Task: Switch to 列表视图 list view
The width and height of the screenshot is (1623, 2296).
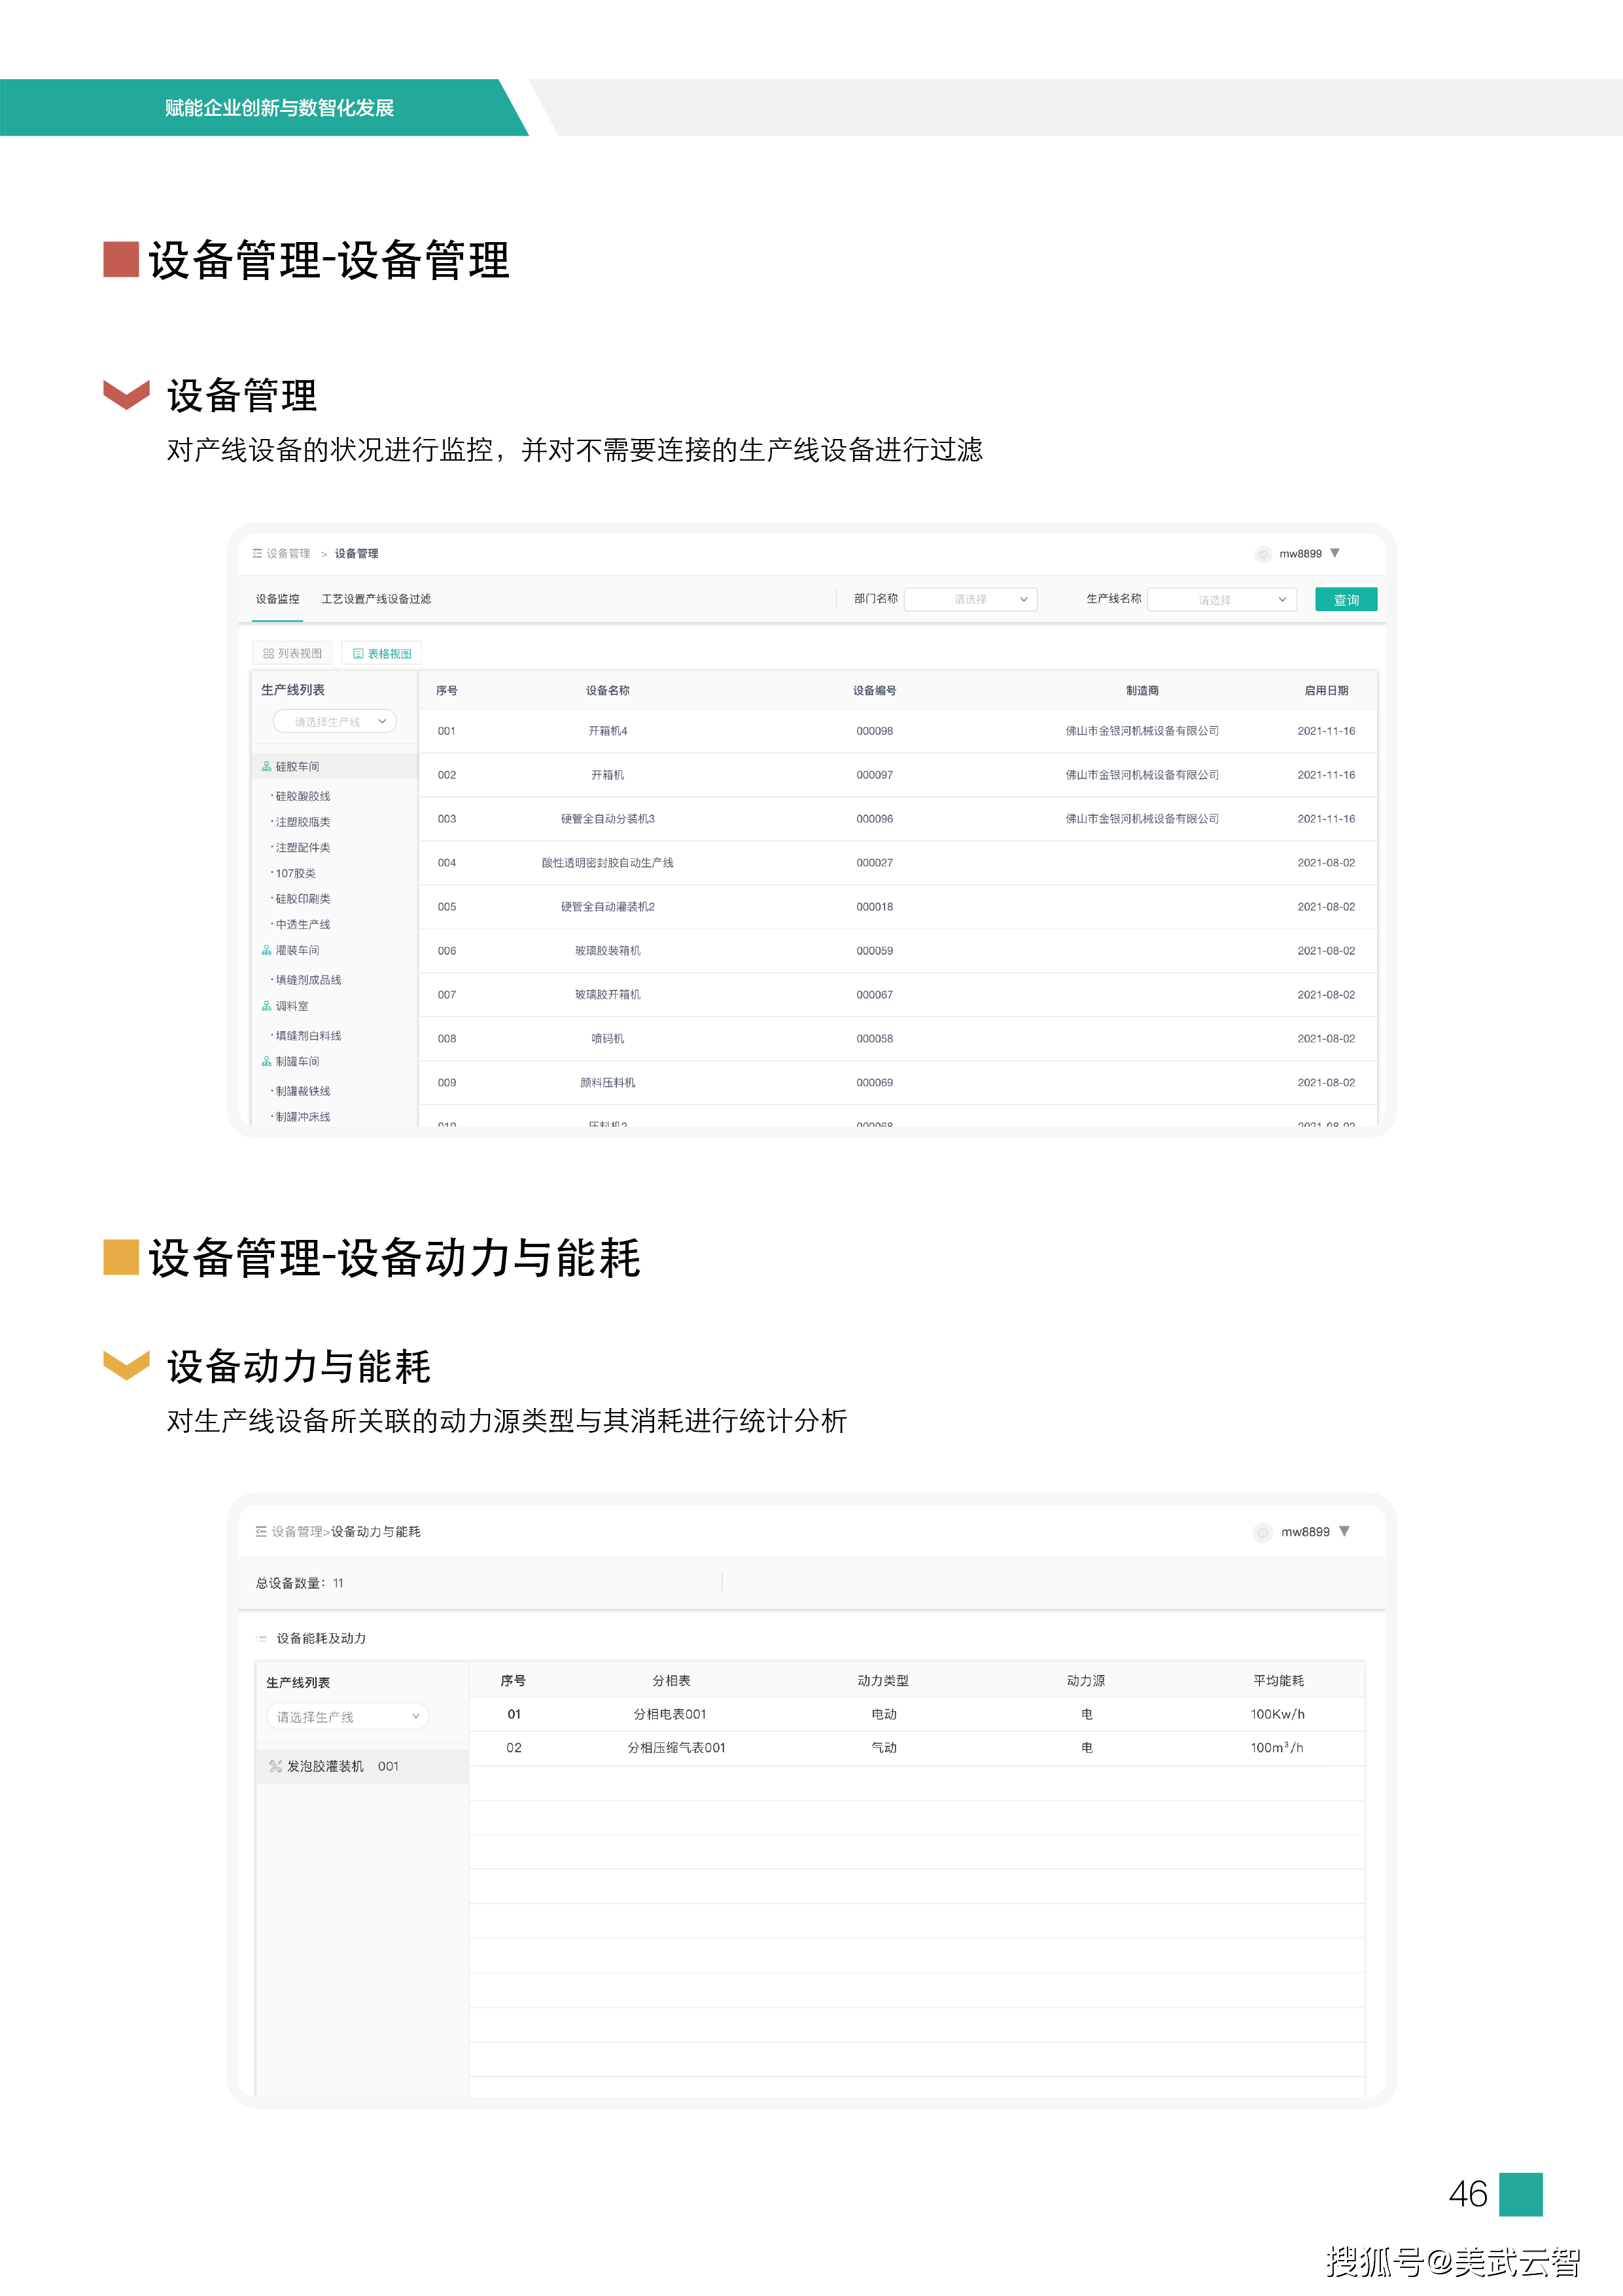Action: (x=292, y=654)
